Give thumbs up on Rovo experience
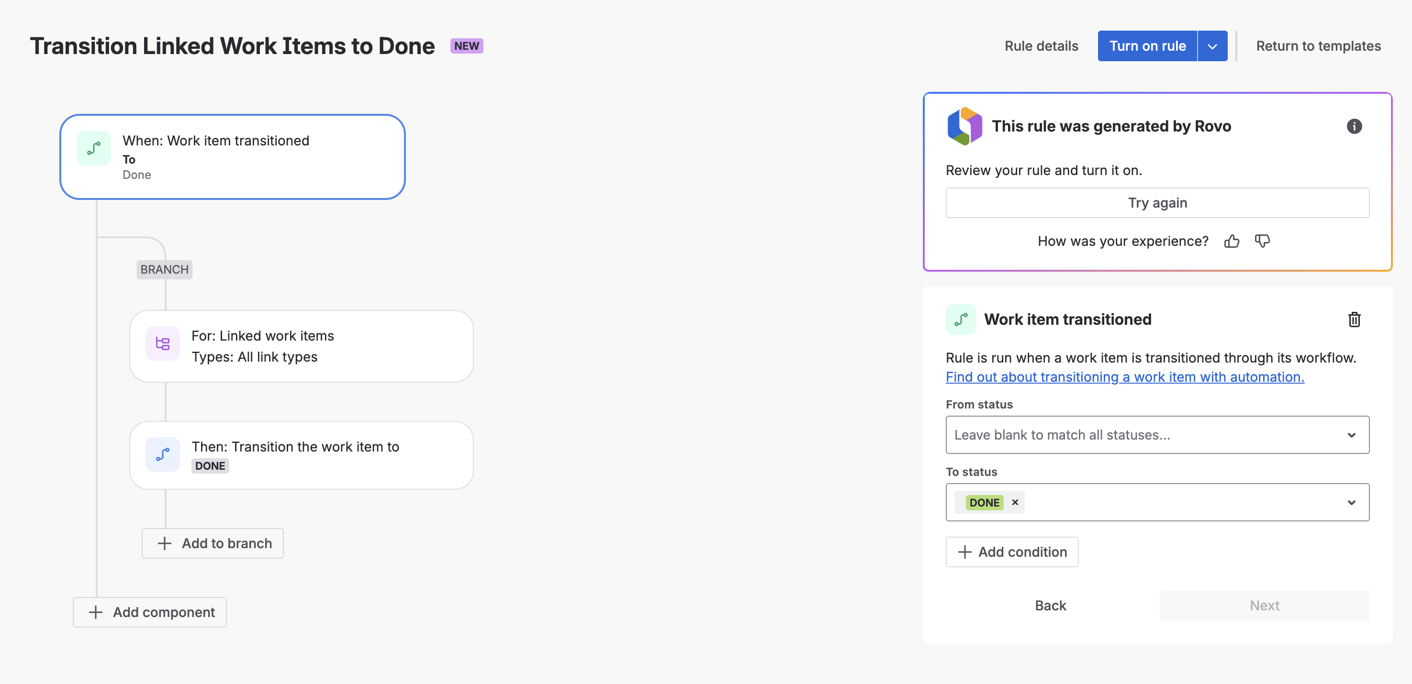 point(1232,241)
